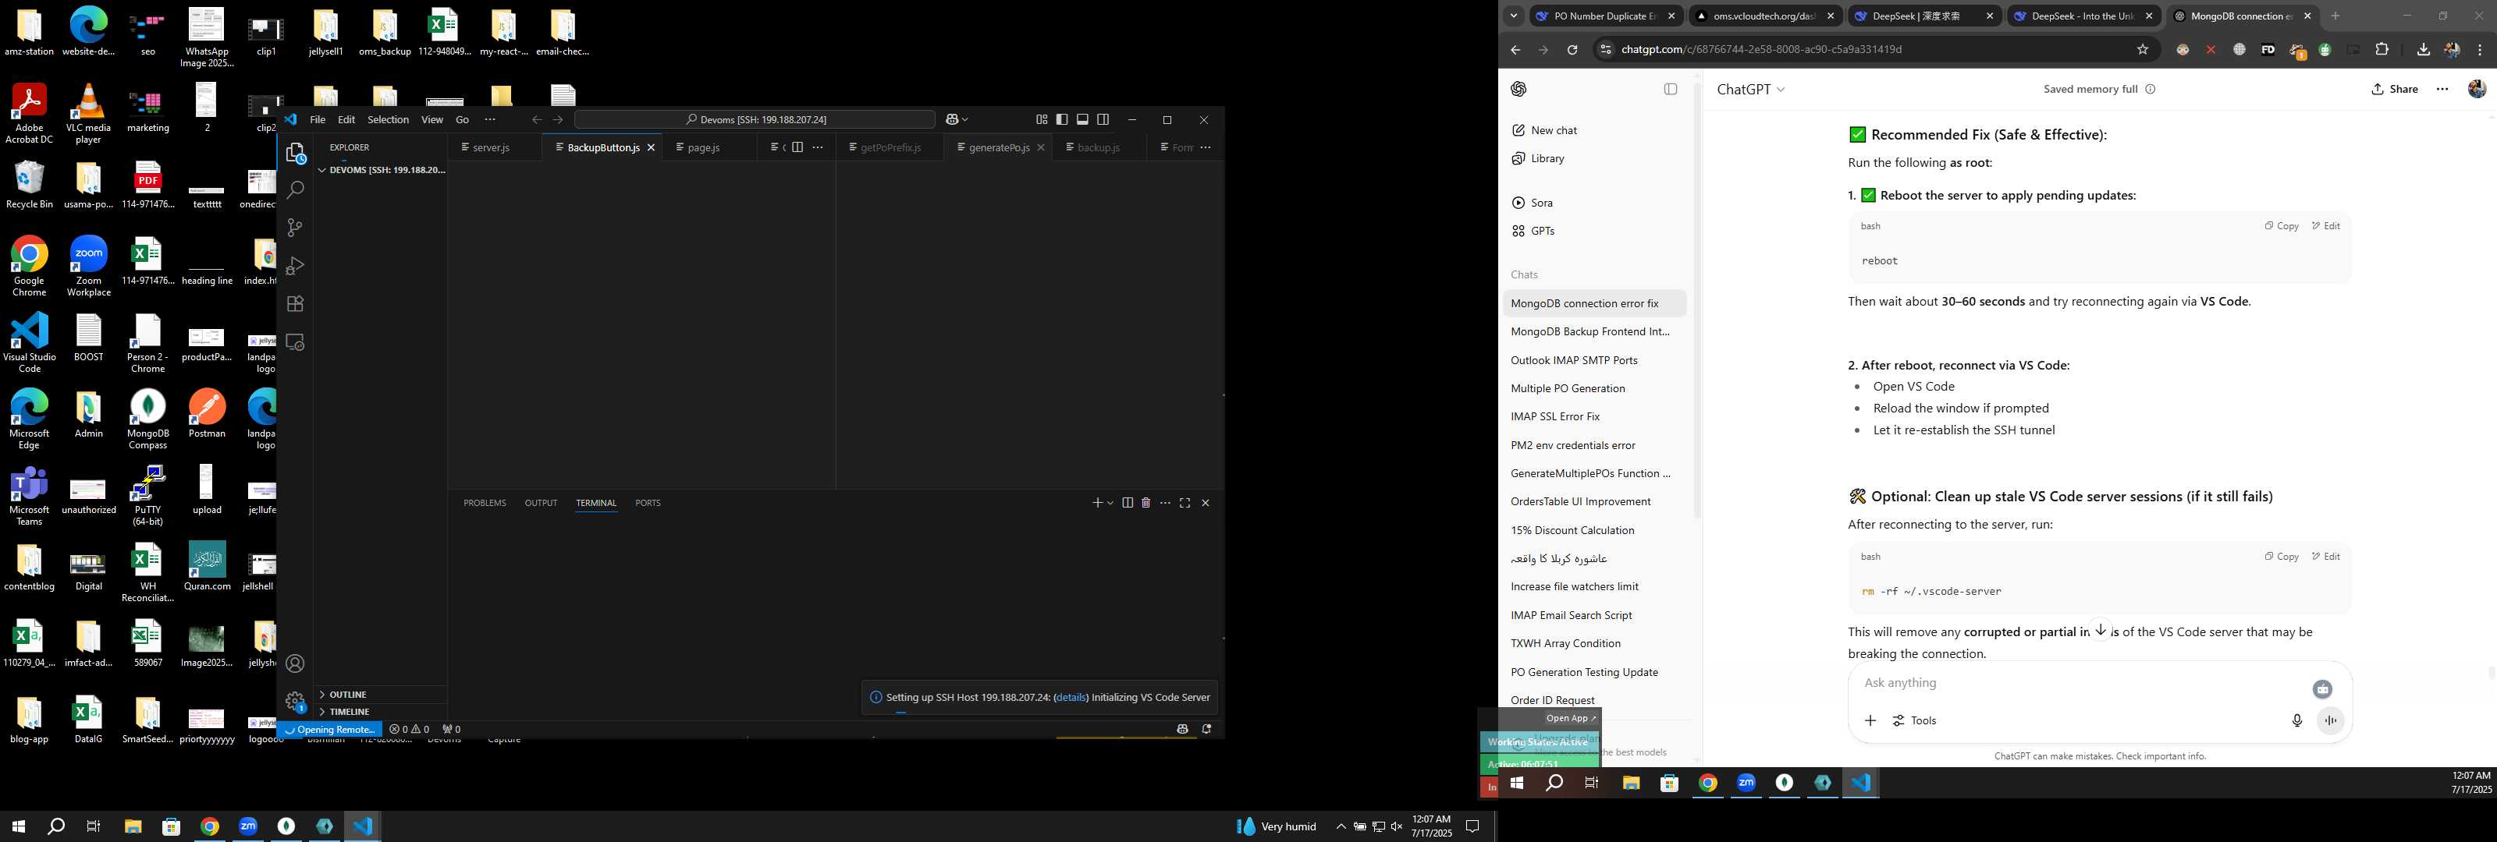This screenshot has width=2497, height=842.
Task: Open IMAP SSL Error Fix chat
Action: pos(1593,416)
